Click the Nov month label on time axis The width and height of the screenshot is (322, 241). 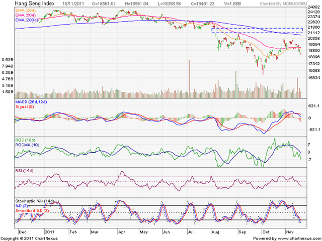click(x=290, y=232)
